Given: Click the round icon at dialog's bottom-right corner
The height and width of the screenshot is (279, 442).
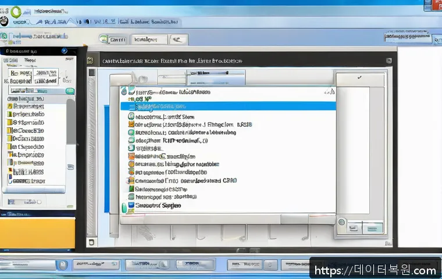Looking at the screenshot, I should pos(341,222).
